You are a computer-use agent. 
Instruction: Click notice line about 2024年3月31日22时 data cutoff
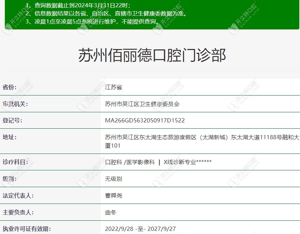tap(78, 5)
